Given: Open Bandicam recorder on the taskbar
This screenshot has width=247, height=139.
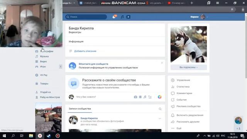Looking at the screenshot, I should click(58, 136).
